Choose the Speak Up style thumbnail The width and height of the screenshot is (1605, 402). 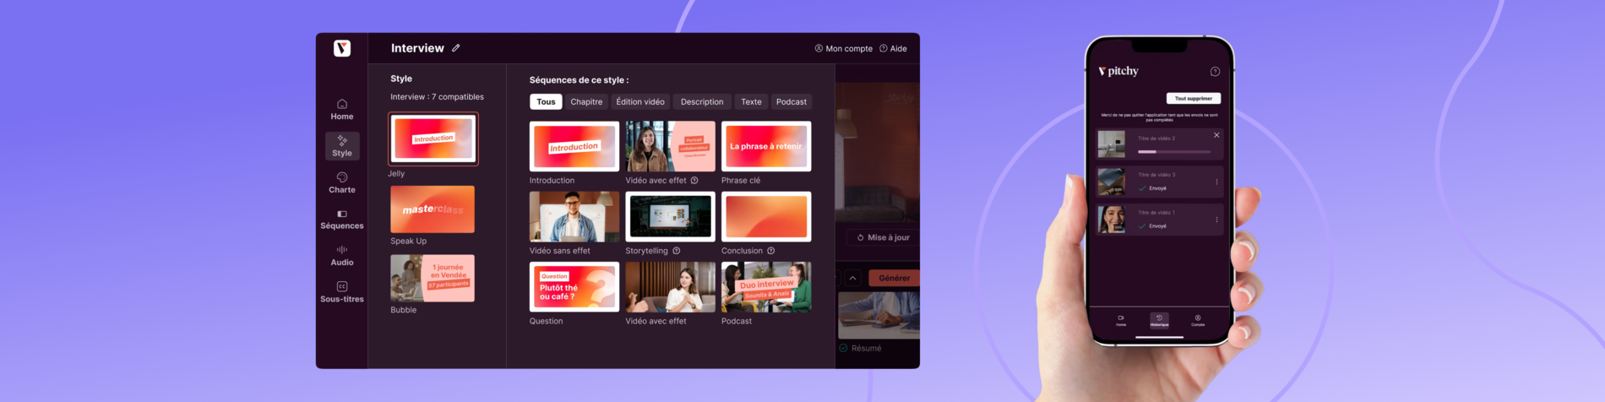[x=433, y=209]
